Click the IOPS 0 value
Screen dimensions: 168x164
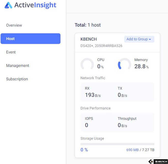click(87, 125)
